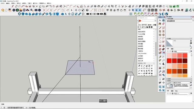Switch to the 混合 tab in Styles panel
This screenshot has height=109, width=194.
(x=176, y=91)
